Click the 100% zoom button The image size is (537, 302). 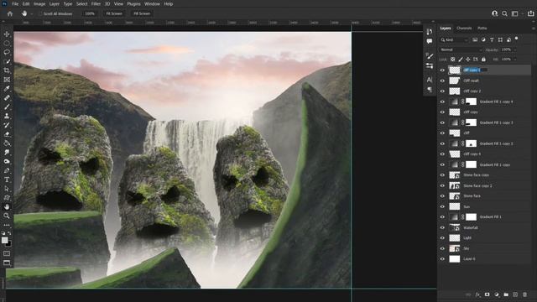[x=90, y=13]
